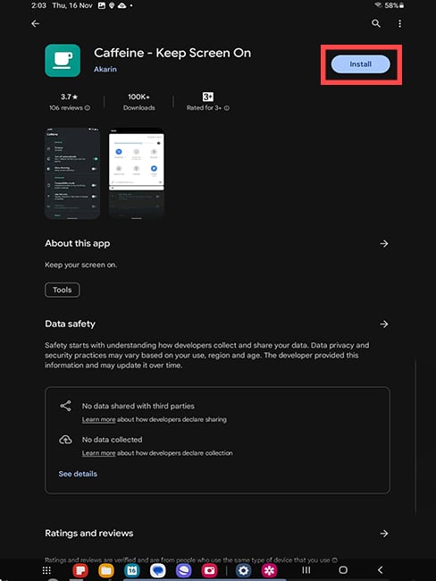Tap the No data shared with third parties text
Viewport: 436px width, 581px height.
[138, 406]
